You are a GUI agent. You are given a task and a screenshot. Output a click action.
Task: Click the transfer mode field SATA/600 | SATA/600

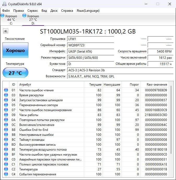click(90, 57)
